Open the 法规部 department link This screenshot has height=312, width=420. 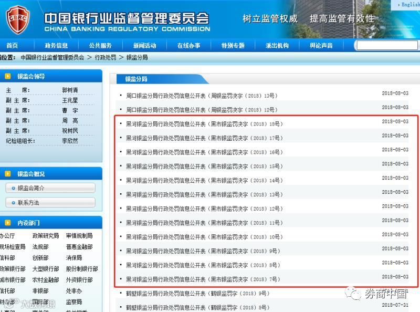click(x=40, y=246)
